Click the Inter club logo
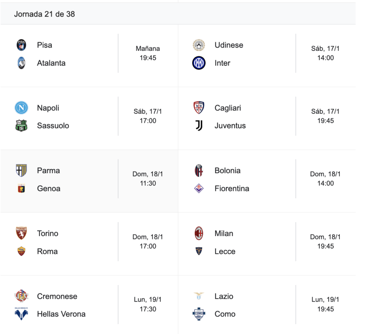 [x=199, y=63]
